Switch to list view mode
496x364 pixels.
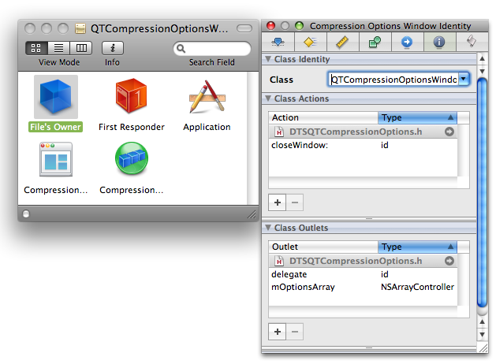[x=58, y=48]
